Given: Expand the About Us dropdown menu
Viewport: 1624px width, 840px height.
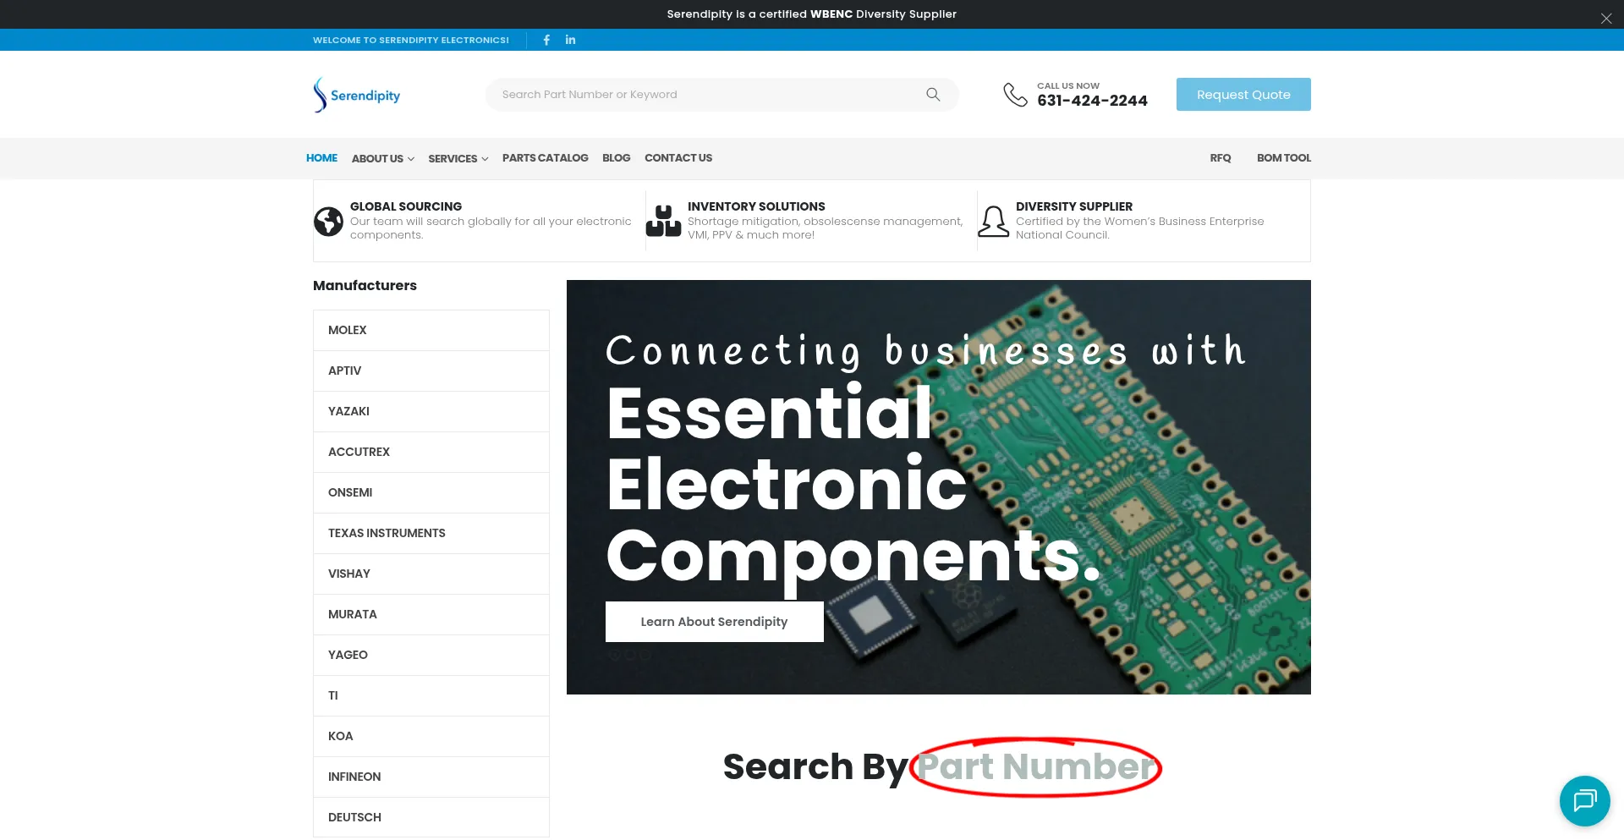Looking at the screenshot, I should [382, 159].
